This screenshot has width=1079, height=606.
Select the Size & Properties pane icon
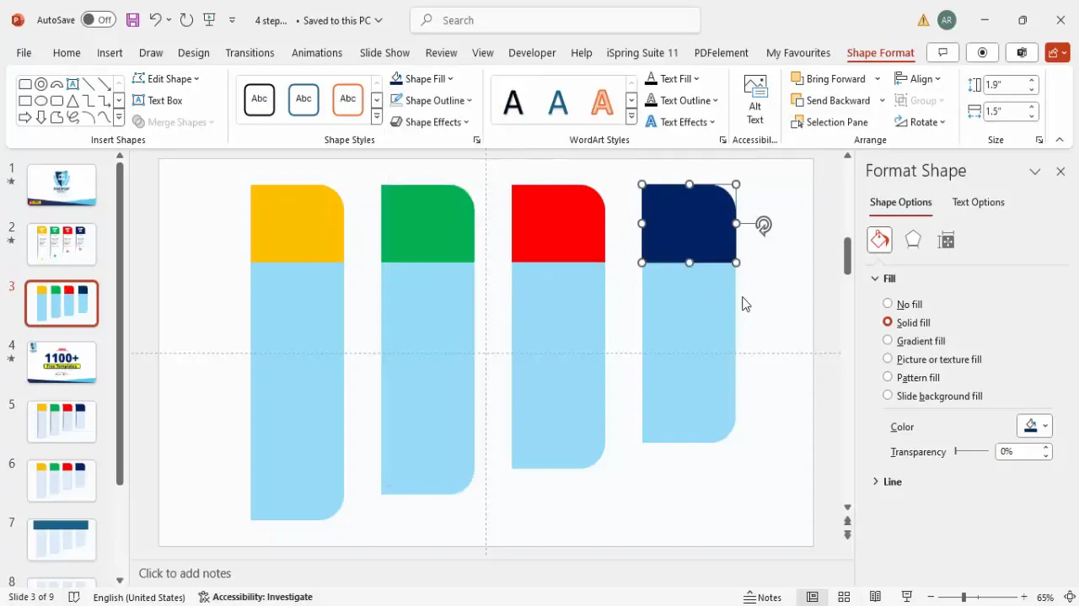click(x=946, y=240)
